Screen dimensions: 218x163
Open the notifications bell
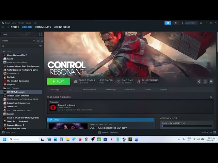[176, 23]
